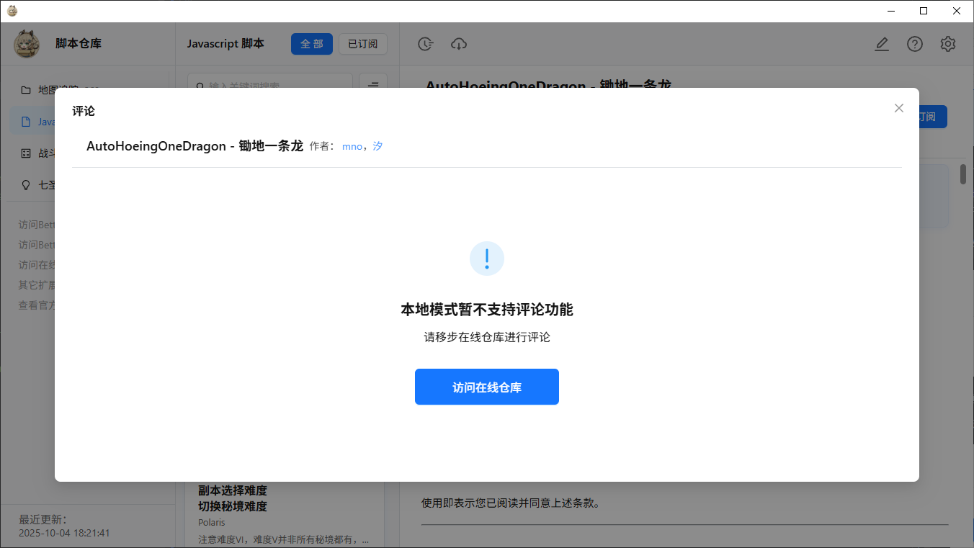Switch to the 已订阅 tab
The height and width of the screenshot is (548, 974).
362,44
